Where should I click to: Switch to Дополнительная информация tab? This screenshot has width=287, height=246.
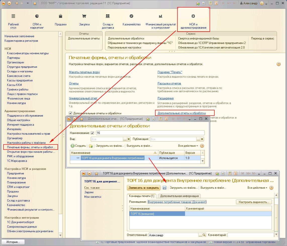pos(179,196)
